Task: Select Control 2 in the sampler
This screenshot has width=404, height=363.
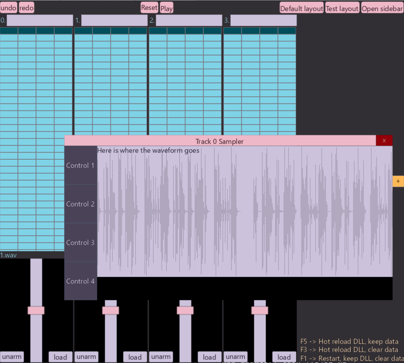Action: pos(80,204)
